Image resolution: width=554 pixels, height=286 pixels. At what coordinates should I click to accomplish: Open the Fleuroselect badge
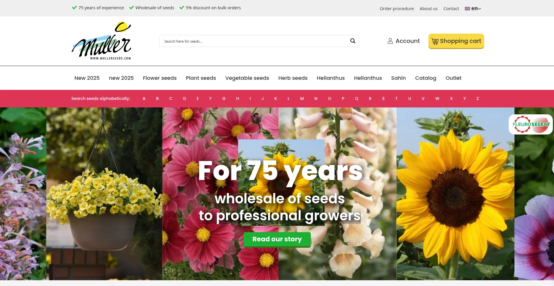531,124
